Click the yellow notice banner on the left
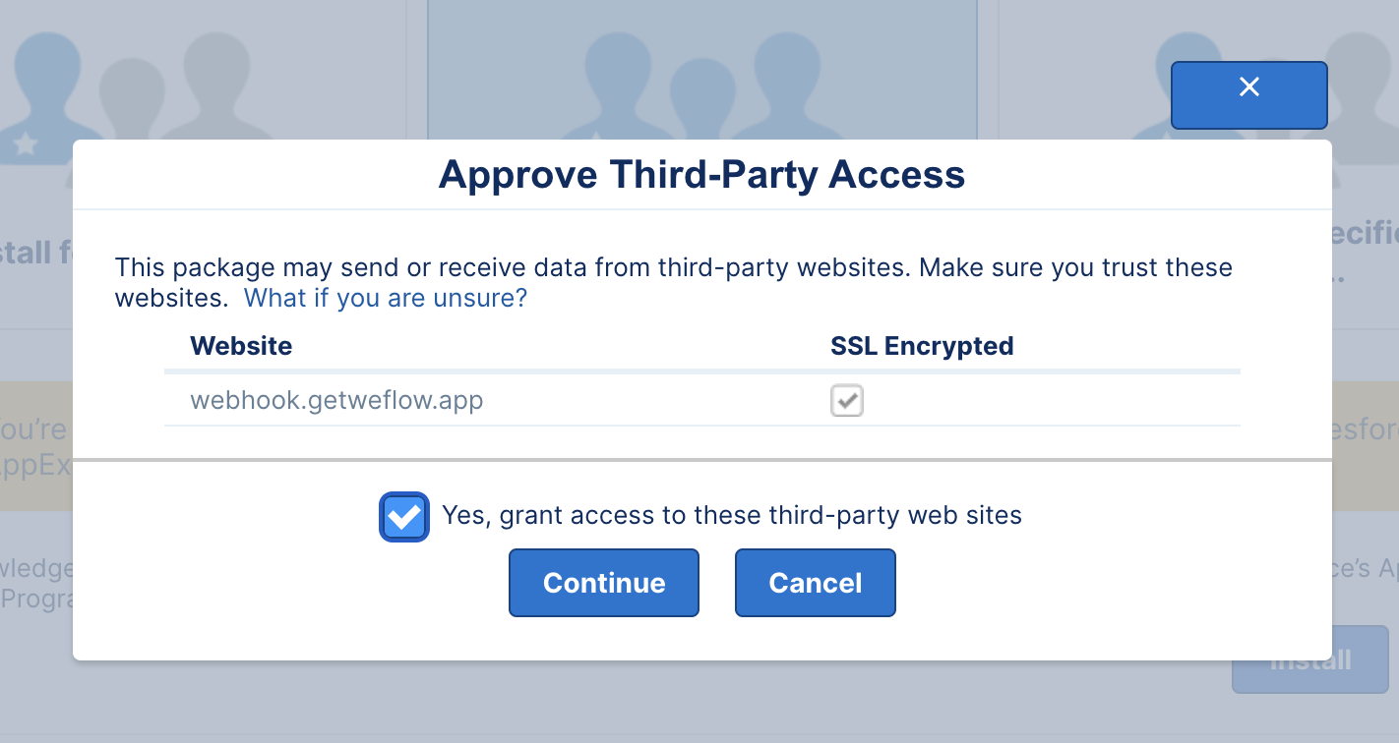 pos(36,445)
